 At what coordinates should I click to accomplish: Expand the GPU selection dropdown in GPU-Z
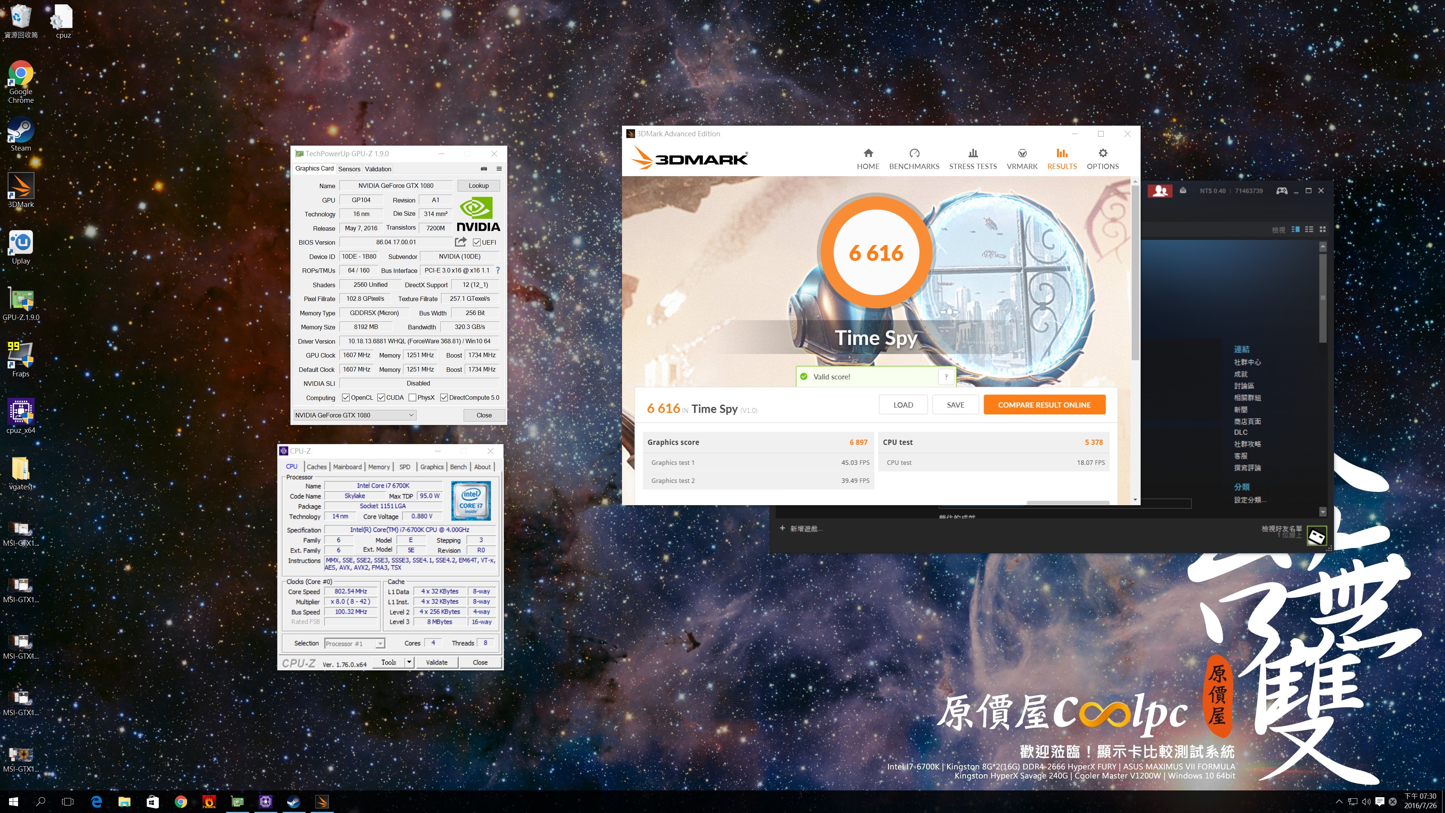point(354,415)
